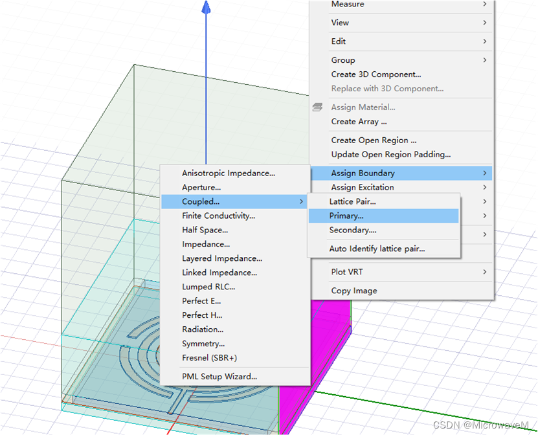Choose Lattice Pair option
538x435 pixels.
click(384, 202)
